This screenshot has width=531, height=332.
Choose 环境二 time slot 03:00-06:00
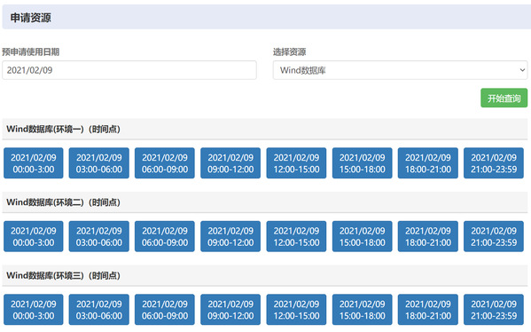point(99,236)
